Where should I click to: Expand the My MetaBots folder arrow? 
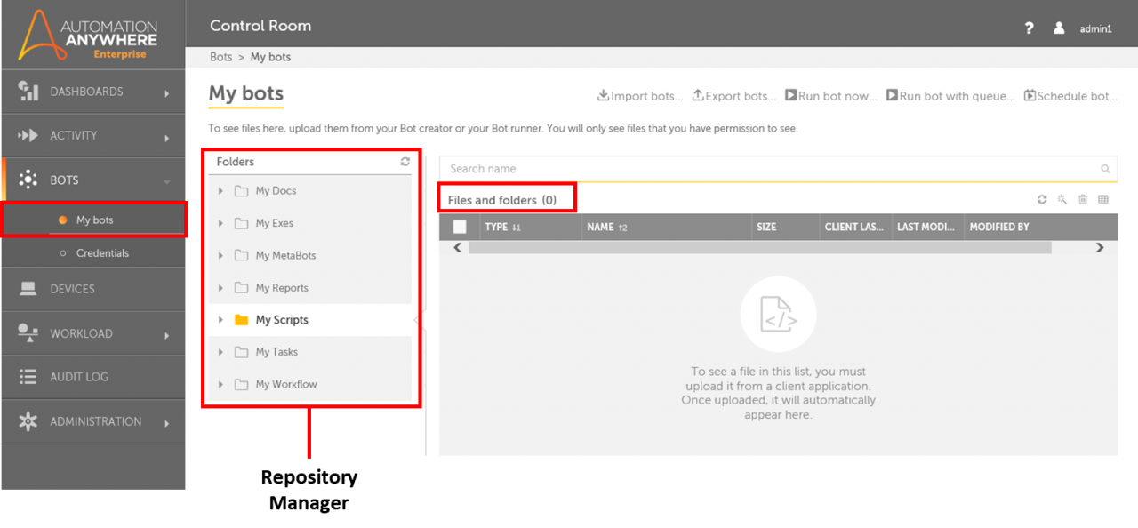220,255
